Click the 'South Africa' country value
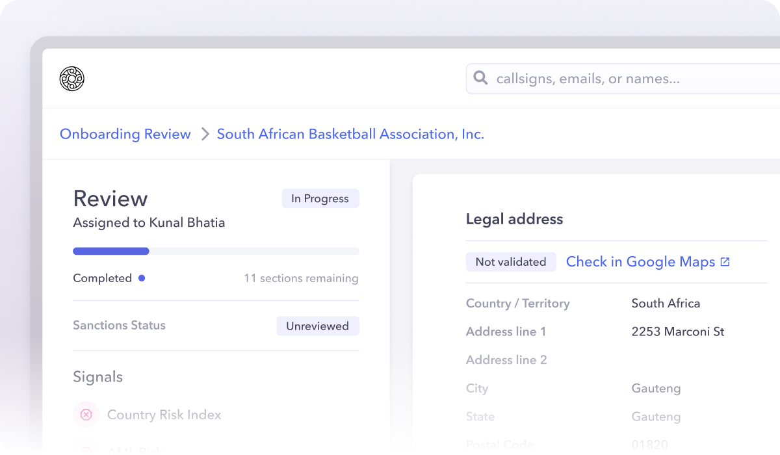This screenshot has height=455, width=780. (666, 304)
